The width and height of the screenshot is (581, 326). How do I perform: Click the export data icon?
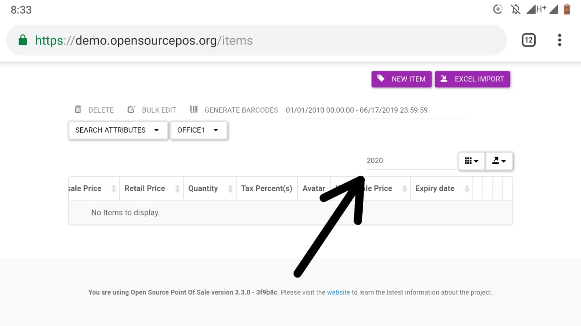497,161
